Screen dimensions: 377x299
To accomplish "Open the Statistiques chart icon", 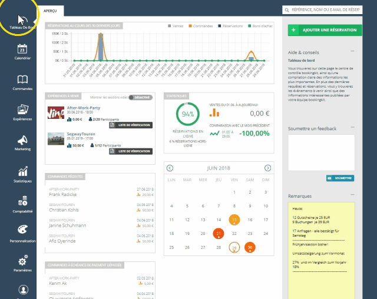I will (23, 171).
